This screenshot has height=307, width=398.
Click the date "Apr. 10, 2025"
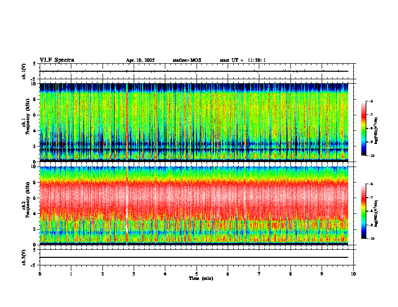tap(140, 60)
